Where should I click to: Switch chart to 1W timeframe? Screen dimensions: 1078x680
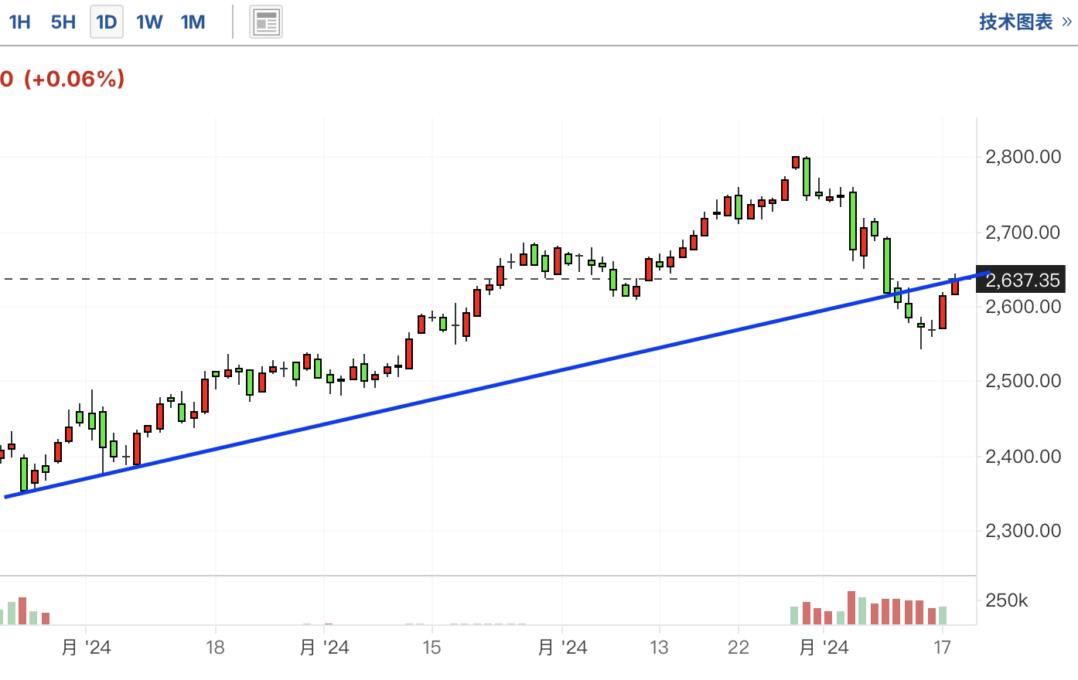tap(149, 22)
